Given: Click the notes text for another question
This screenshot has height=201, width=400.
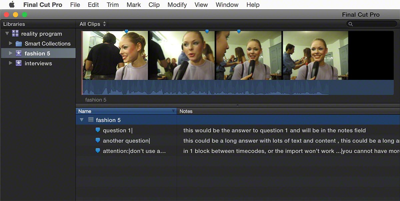Looking at the screenshot, I should [x=291, y=141].
